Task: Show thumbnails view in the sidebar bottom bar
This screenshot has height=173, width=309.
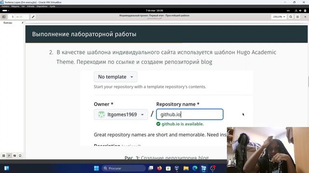Action: pyautogui.click(x=4, y=156)
